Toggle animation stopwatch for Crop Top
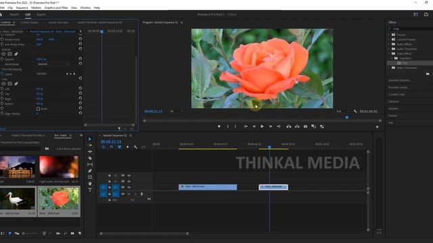 [x=2, y=94]
